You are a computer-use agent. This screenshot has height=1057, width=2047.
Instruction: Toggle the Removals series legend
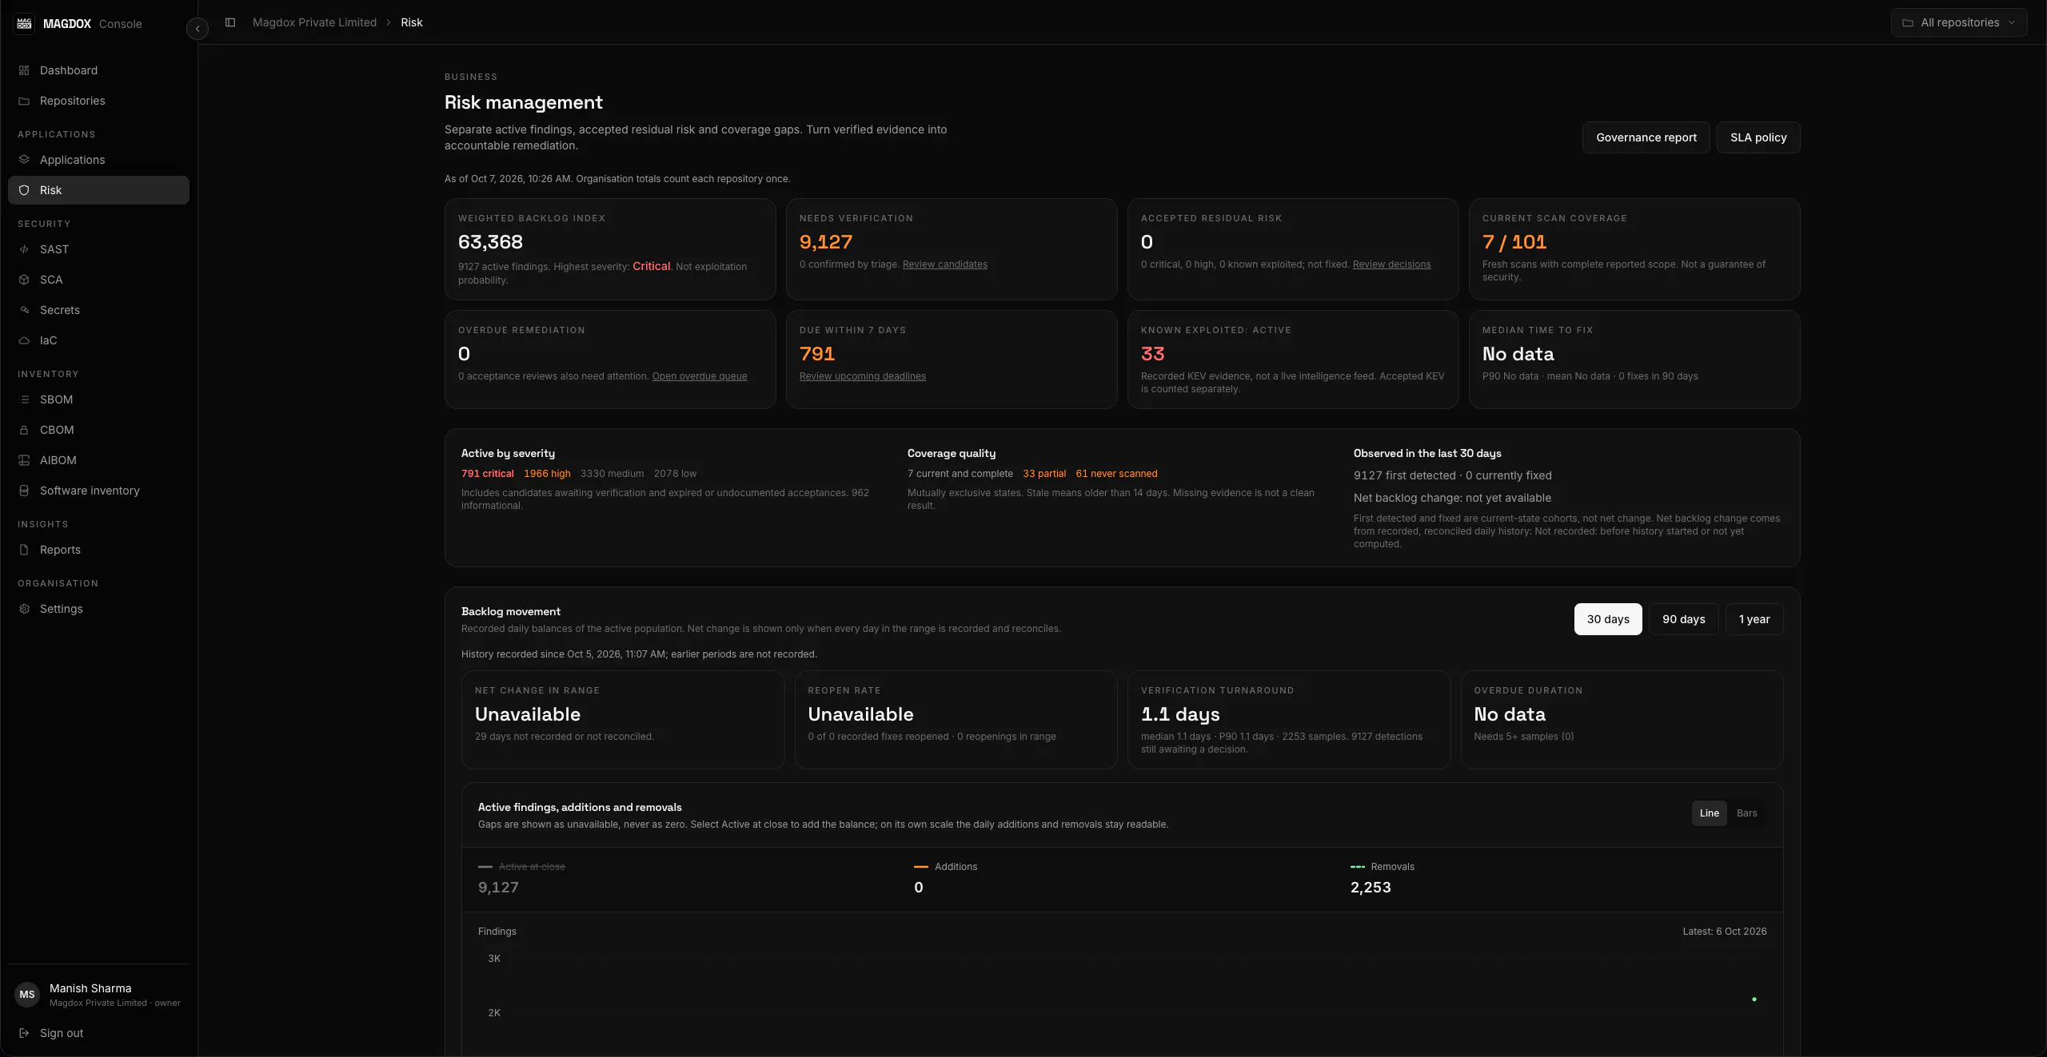(x=1383, y=867)
